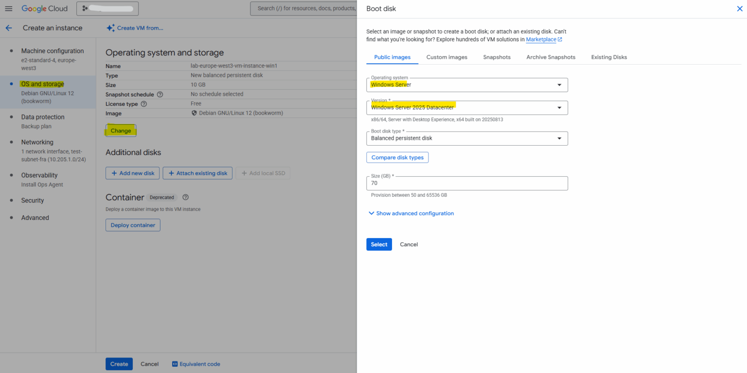Expand Show advanced configuration
Image resolution: width=747 pixels, height=373 pixels.
(411, 213)
